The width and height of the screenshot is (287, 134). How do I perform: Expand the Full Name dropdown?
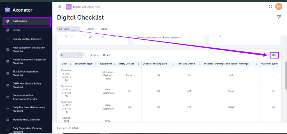(76, 29)
